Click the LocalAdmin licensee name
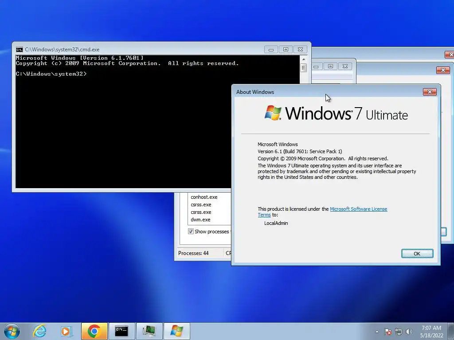454x340 pixels. pyautogui.click(x=276, y=223)
